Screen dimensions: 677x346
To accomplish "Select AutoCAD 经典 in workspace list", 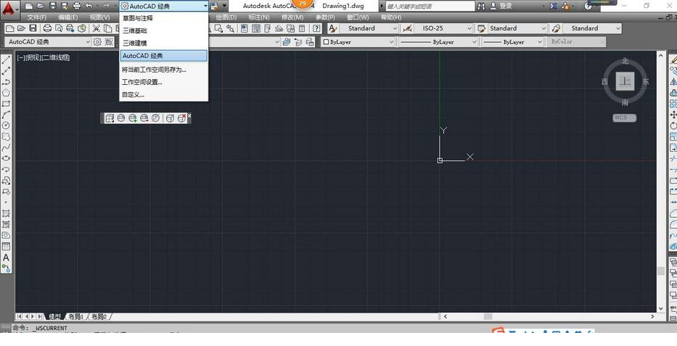I will (x=164, y=56).
